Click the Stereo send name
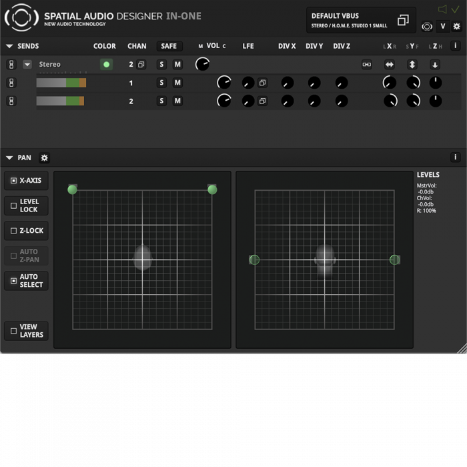Screen dimensions: 467x467 point(50,64)
